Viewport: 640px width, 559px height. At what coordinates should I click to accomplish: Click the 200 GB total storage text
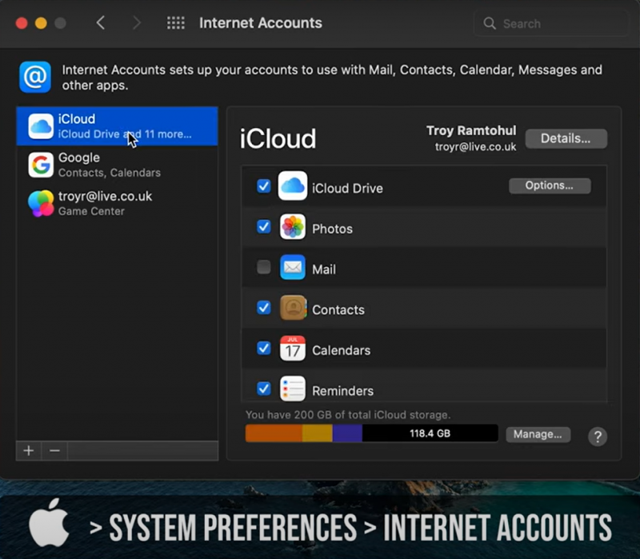(348, 415)
